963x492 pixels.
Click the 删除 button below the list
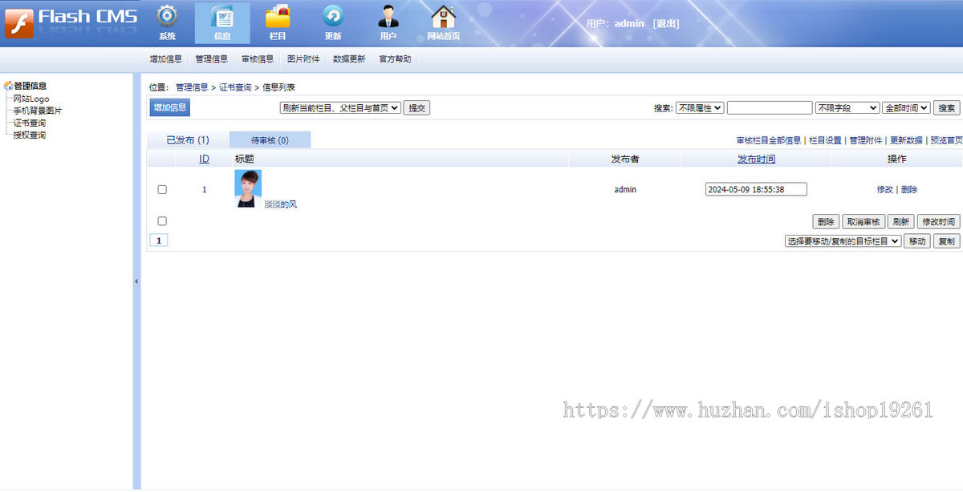pos(826,222)
